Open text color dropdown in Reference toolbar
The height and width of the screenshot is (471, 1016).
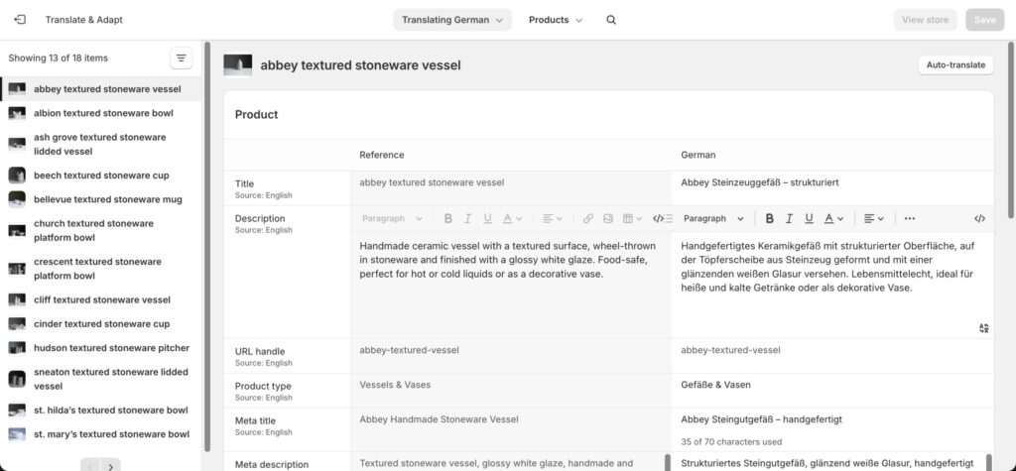(512, 219)
